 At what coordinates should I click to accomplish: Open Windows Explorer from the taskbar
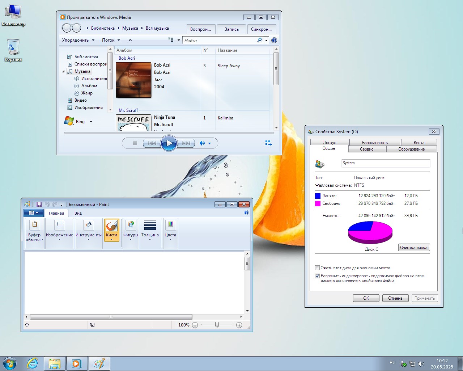pos(55,363)
